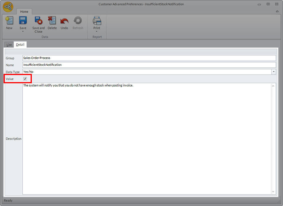Click into the Name text field
283x206 pixels.
[149, 65]
